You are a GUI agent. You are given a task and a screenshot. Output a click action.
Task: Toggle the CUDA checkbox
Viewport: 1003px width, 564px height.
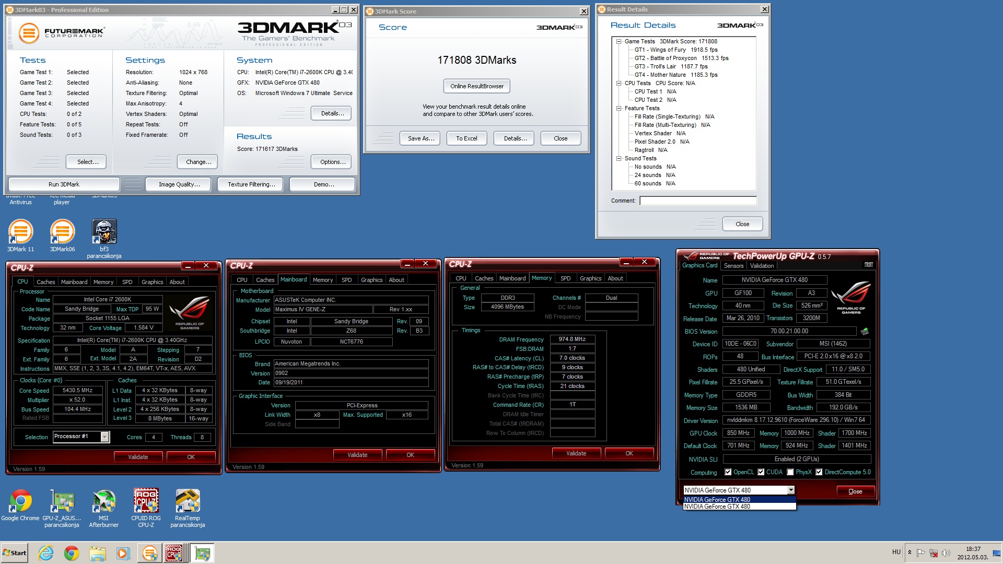[761, 472]
